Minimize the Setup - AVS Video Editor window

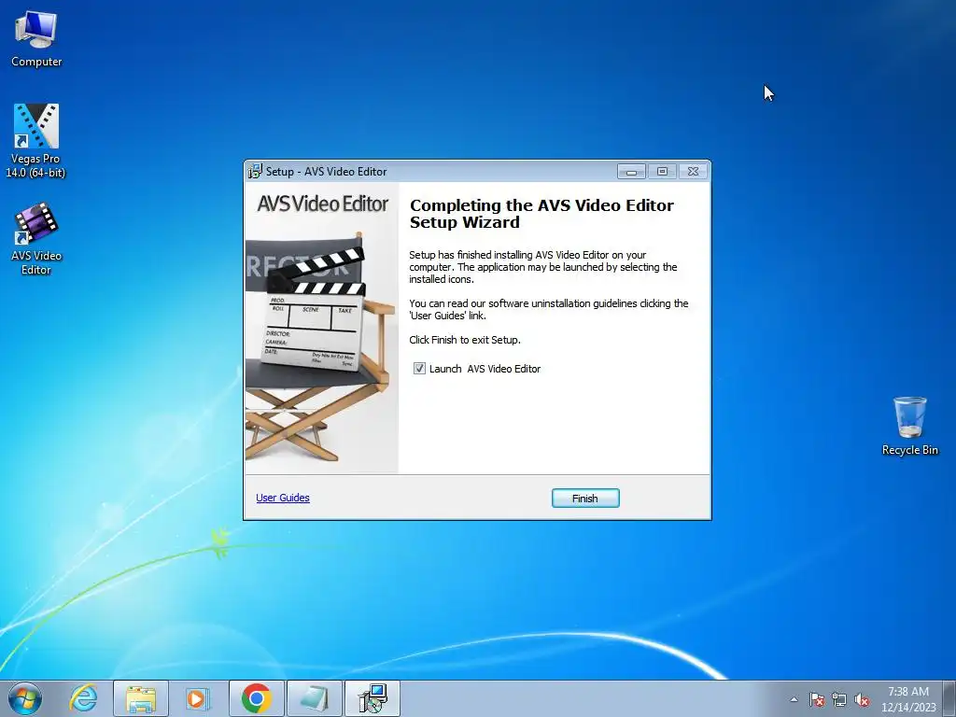coord(631,172)
